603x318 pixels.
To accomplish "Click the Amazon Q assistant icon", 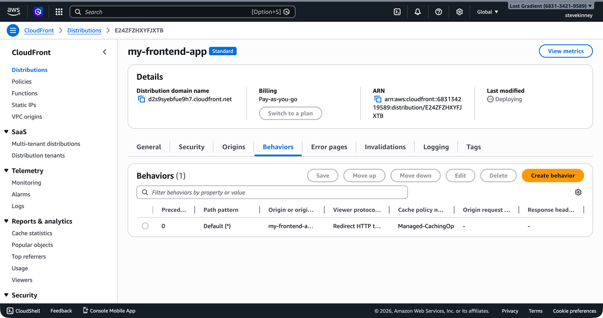I will pos(38,12).
